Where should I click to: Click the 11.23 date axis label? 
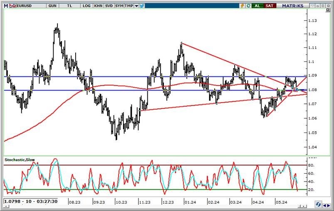tap(145, 202)
